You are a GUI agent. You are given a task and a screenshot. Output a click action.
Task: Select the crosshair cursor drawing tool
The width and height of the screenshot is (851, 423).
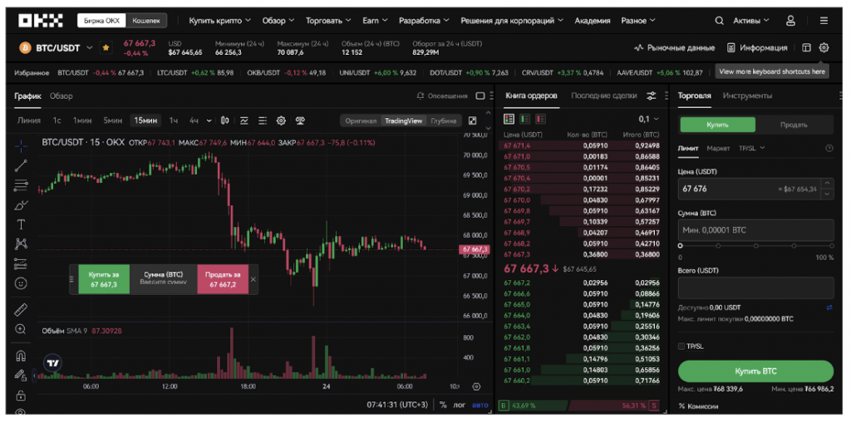21,145
